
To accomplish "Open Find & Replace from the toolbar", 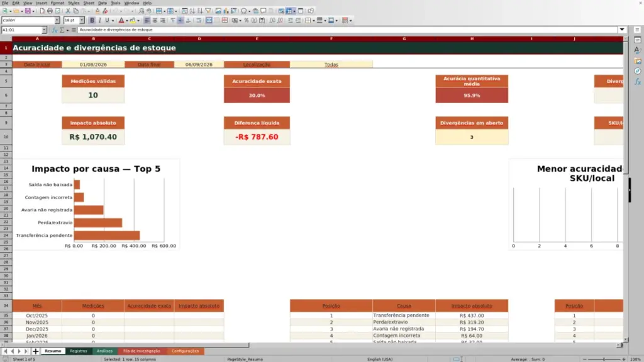I will pyautogui.click(x=142, y=11).
